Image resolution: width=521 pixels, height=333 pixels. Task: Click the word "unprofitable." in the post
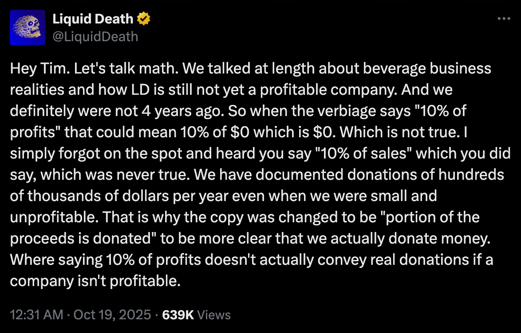(x=54, y=217)
